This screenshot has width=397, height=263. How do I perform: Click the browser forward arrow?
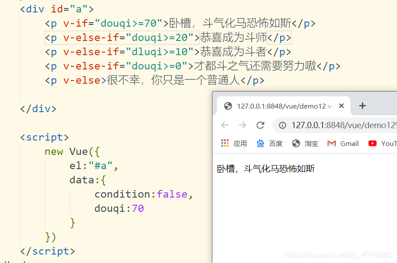(x=242, y=125)
